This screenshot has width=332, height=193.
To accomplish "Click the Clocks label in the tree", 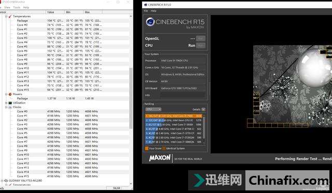I will pyautogui.click(x=17, y=107).
